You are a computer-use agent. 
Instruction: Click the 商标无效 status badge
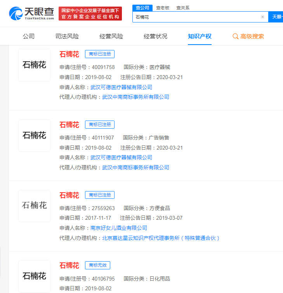coord(97,265)
